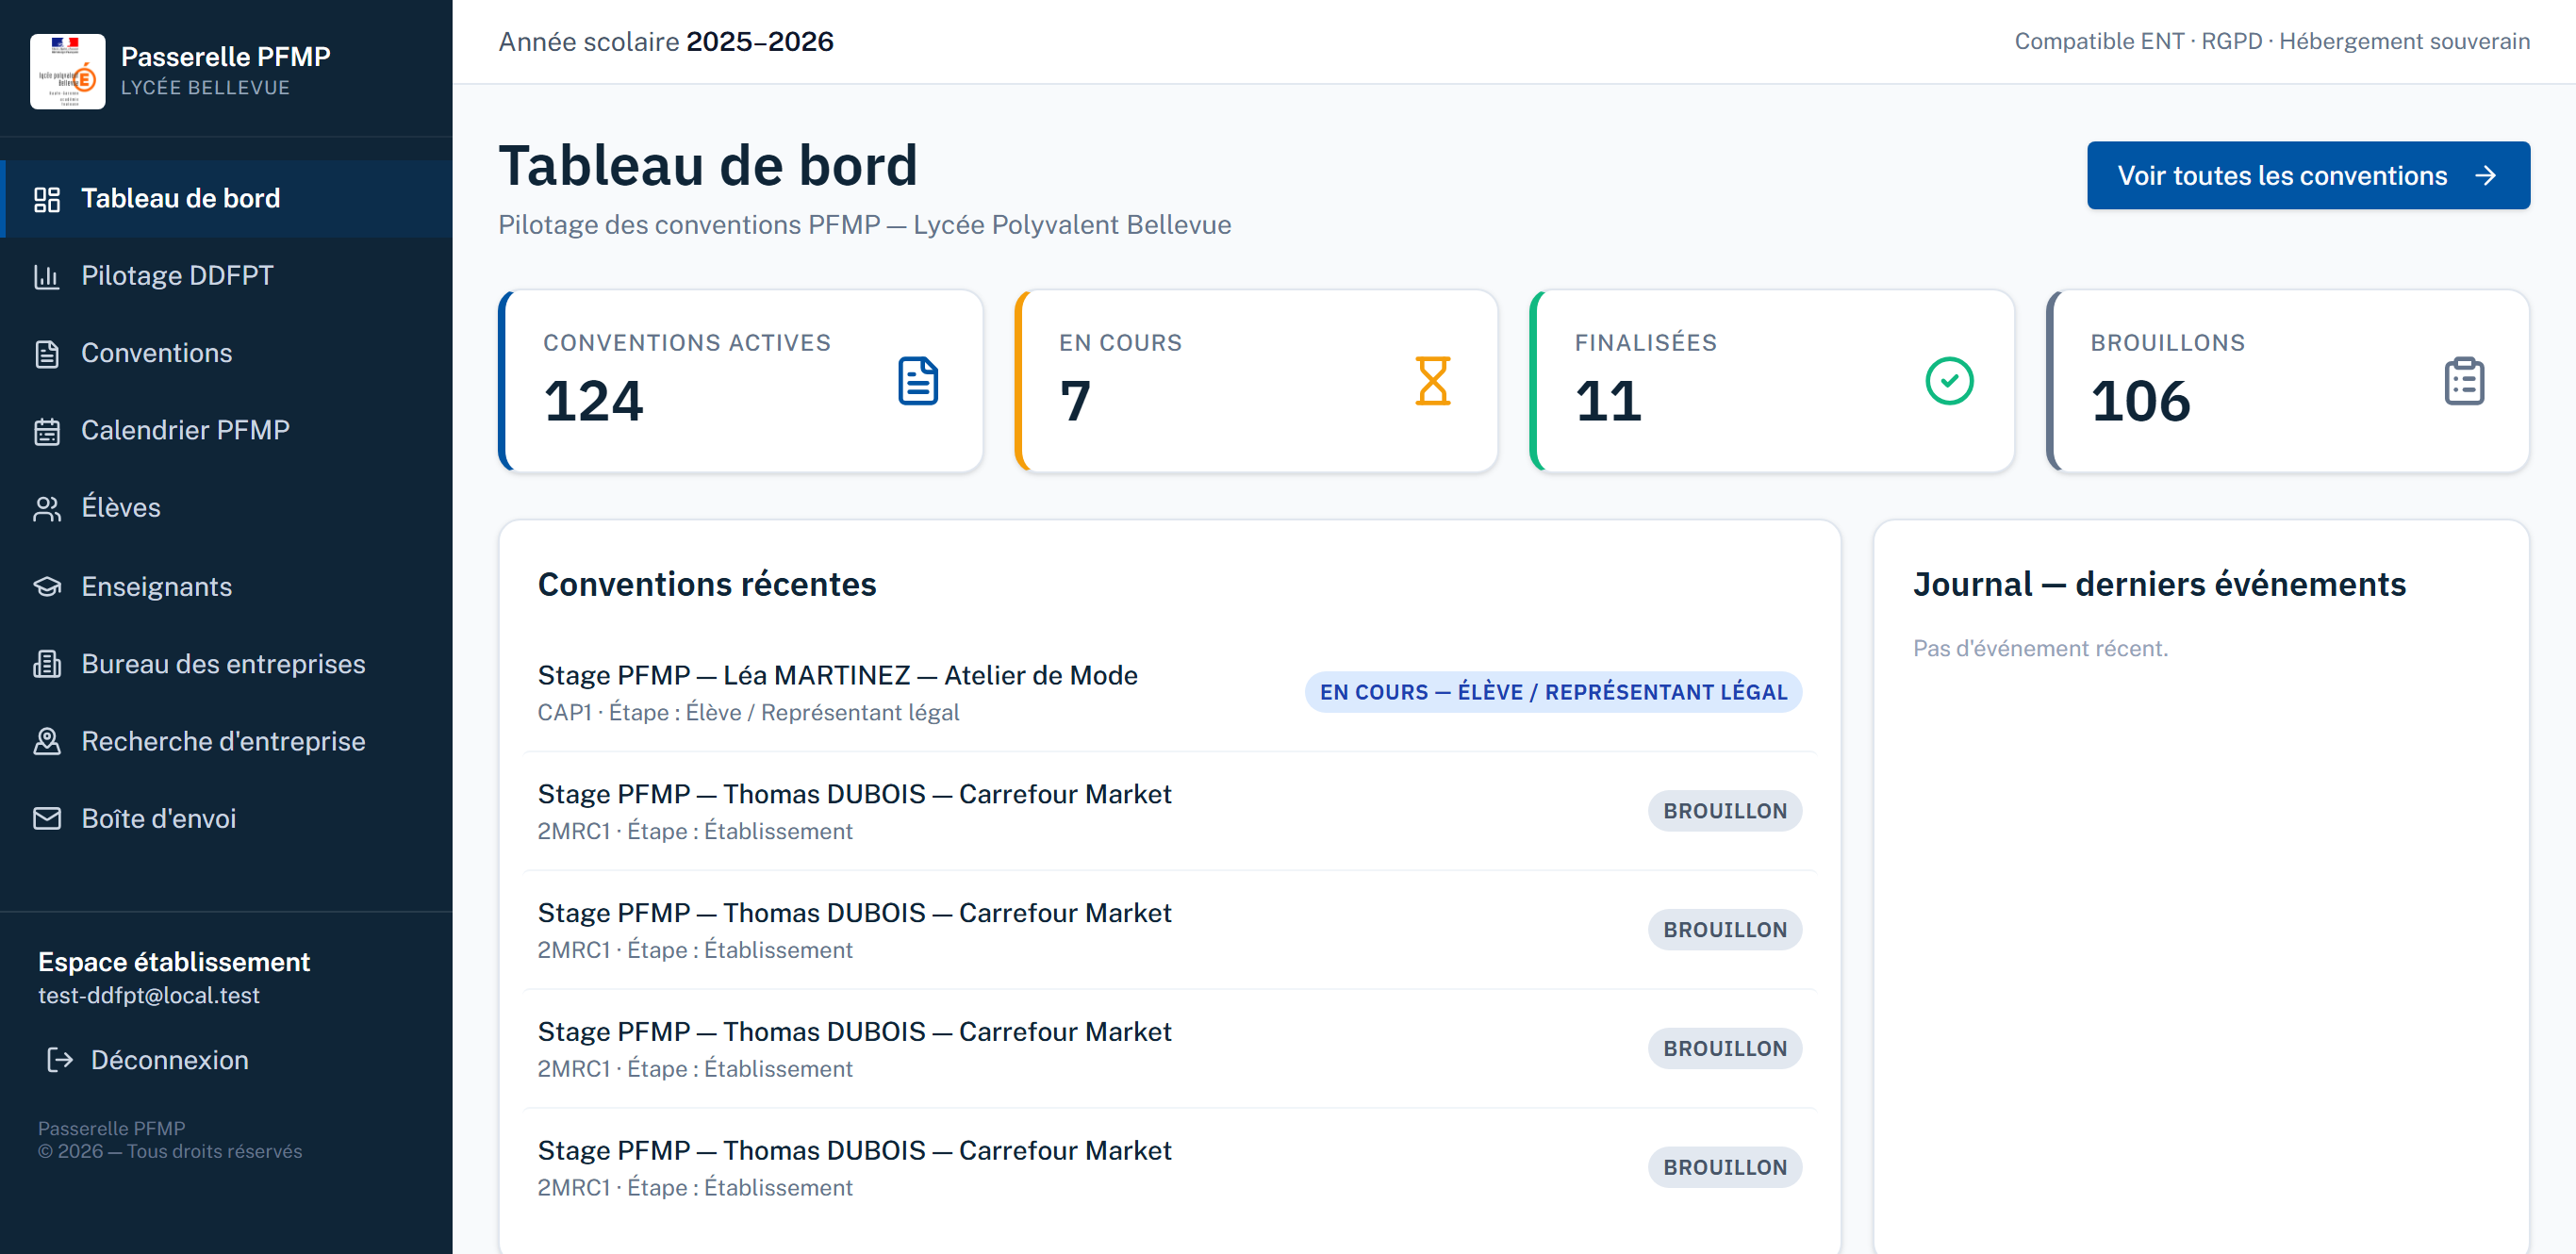This screenshot has height=1254, width=2576.
Task: Open the Conventions actives 124 card
Action: [740, 381]
